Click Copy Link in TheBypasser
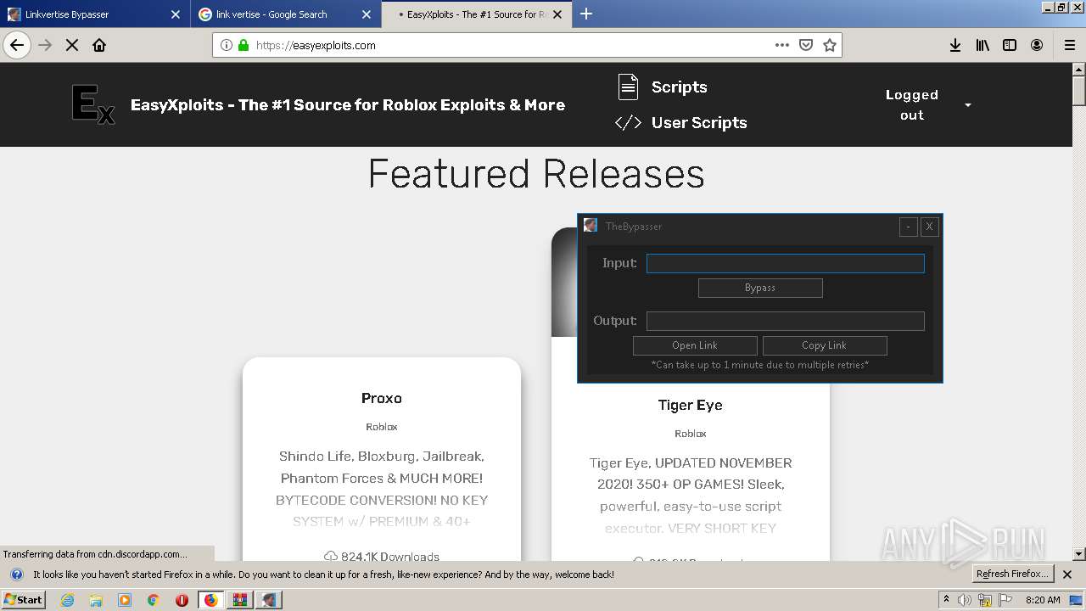This screenshot has width=1086, height=611. tap(825, 345)
